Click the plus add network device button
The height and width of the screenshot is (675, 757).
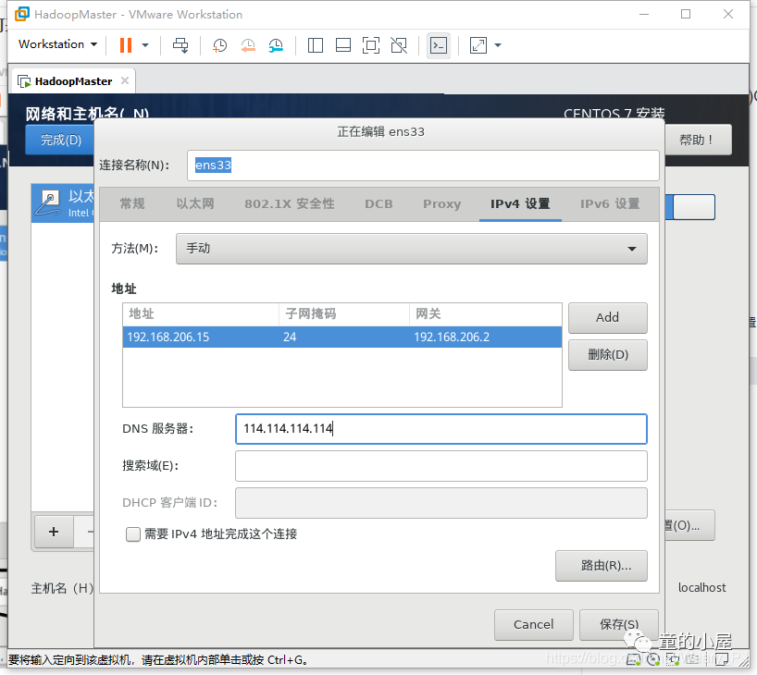click(x=54, y=532)
